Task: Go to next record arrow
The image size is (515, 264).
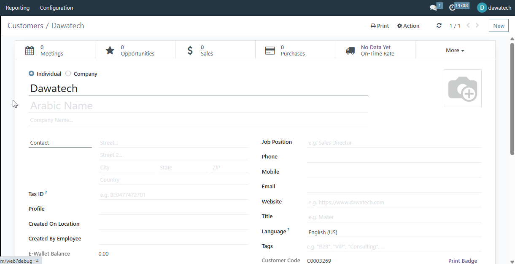Action: tap(477, 26)
